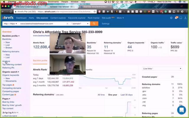Viewport: 189px width, 118px height.
Task: Open Keywords explorer
Action: point(77,18)
